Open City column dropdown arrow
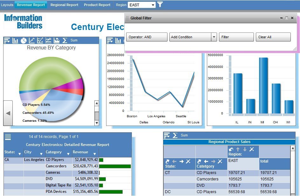 (x=41, y=154)
